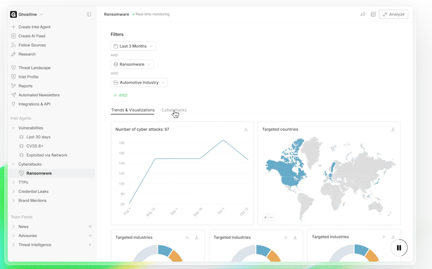This screenshot has width=432, height=269.
Task: Click the bug icon beside Last 30 days
Action: point(21,137)
